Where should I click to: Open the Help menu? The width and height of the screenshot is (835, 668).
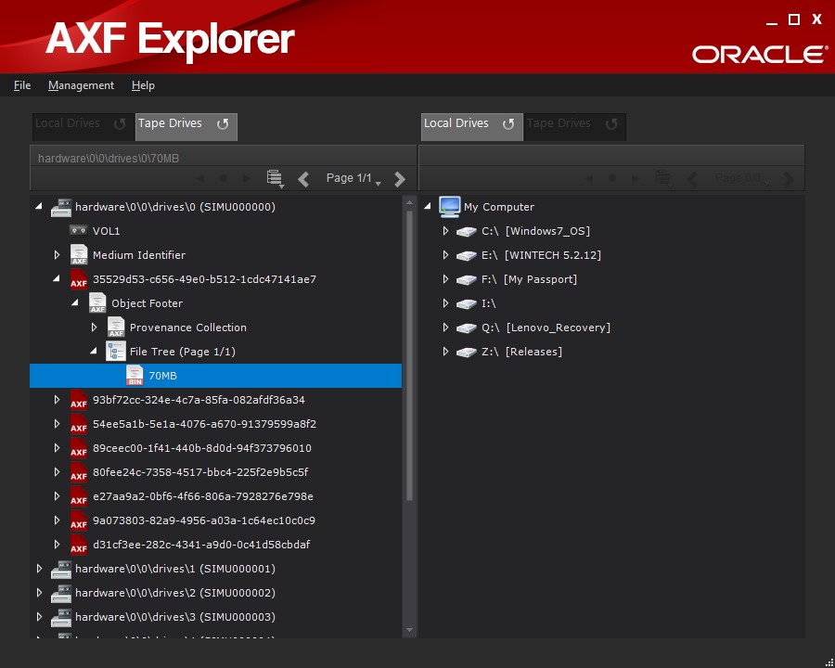click(x=143, y=85)
